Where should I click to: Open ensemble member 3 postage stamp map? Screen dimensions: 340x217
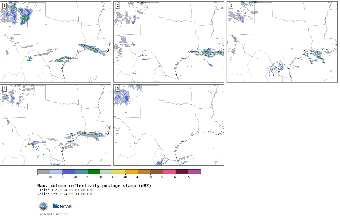pos(282,42)
